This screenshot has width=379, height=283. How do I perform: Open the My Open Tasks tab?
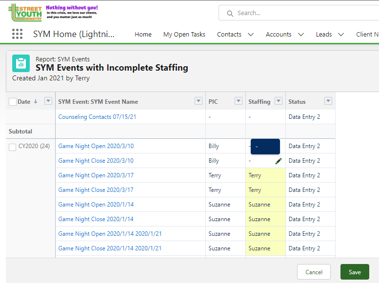coord(184,35)
